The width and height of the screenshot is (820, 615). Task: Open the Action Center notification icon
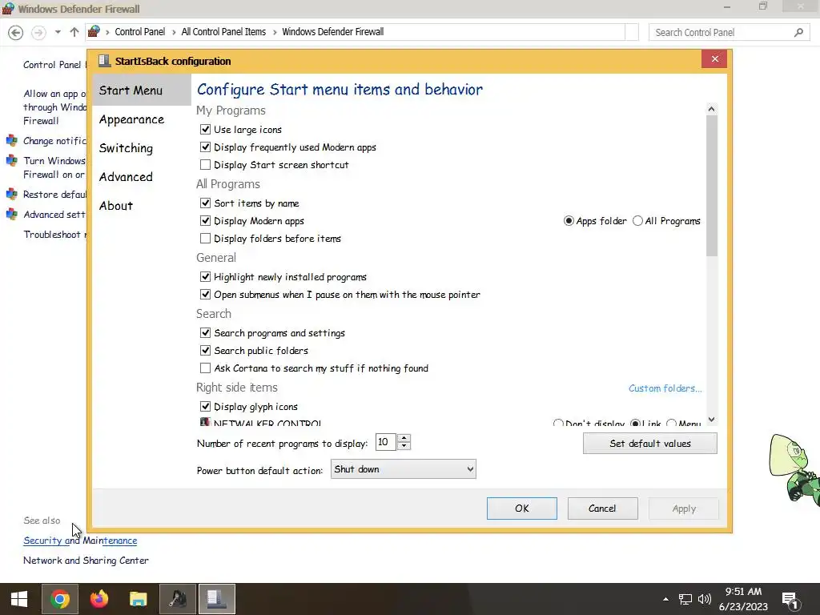coord(790,600)
